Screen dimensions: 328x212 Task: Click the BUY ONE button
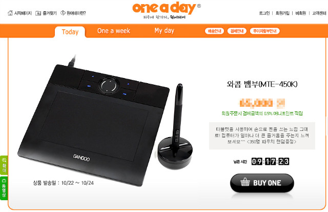coord(262,183)
